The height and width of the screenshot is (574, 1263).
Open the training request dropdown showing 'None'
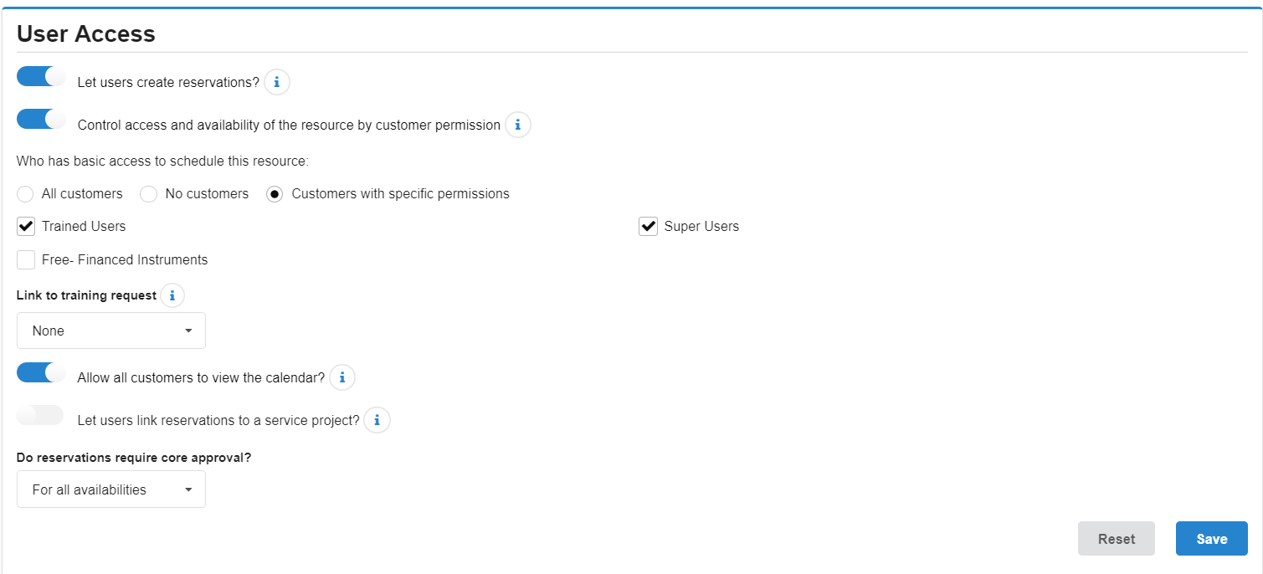point(111,331)
